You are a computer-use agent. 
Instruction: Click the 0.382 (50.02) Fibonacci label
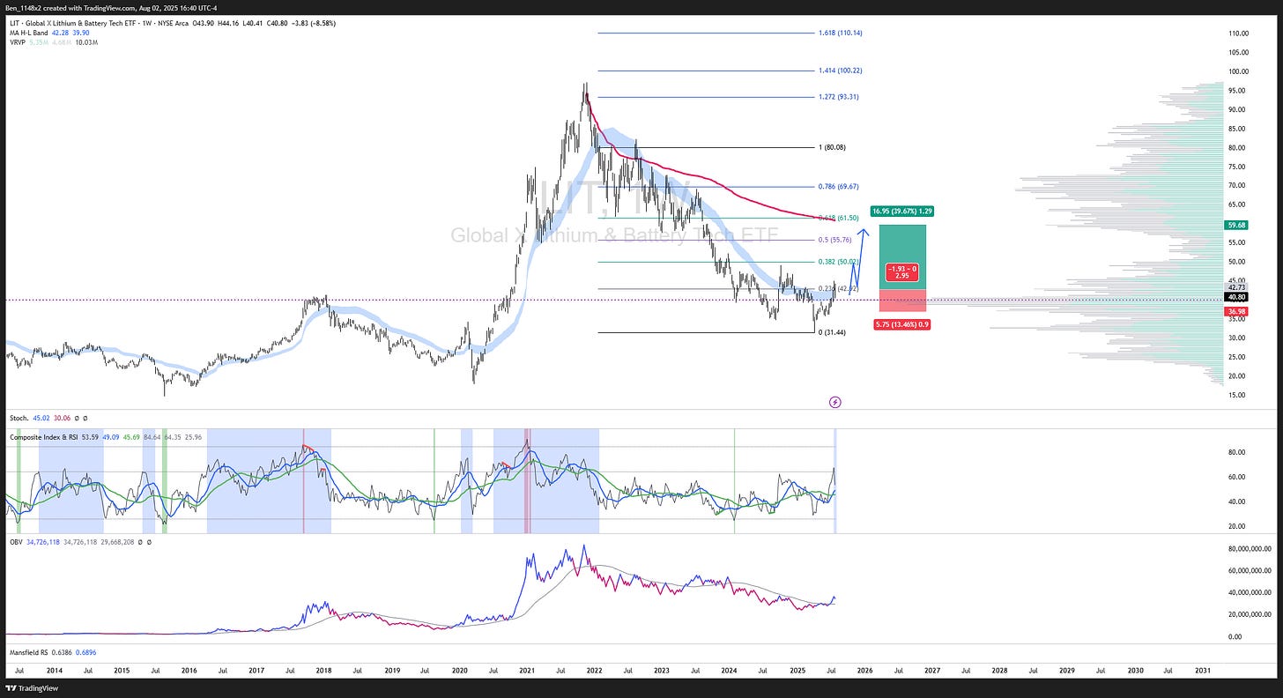(839, 262)
